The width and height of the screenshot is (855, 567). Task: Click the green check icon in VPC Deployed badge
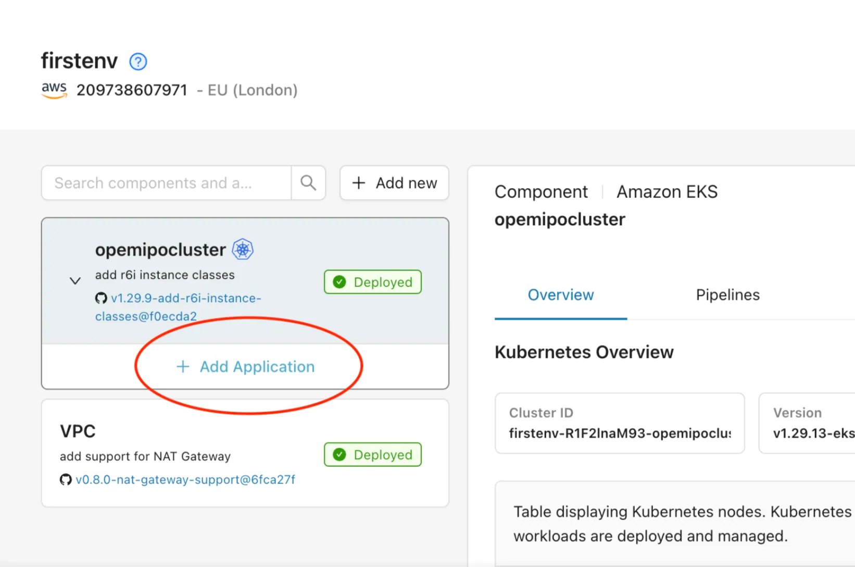point(340,455)
